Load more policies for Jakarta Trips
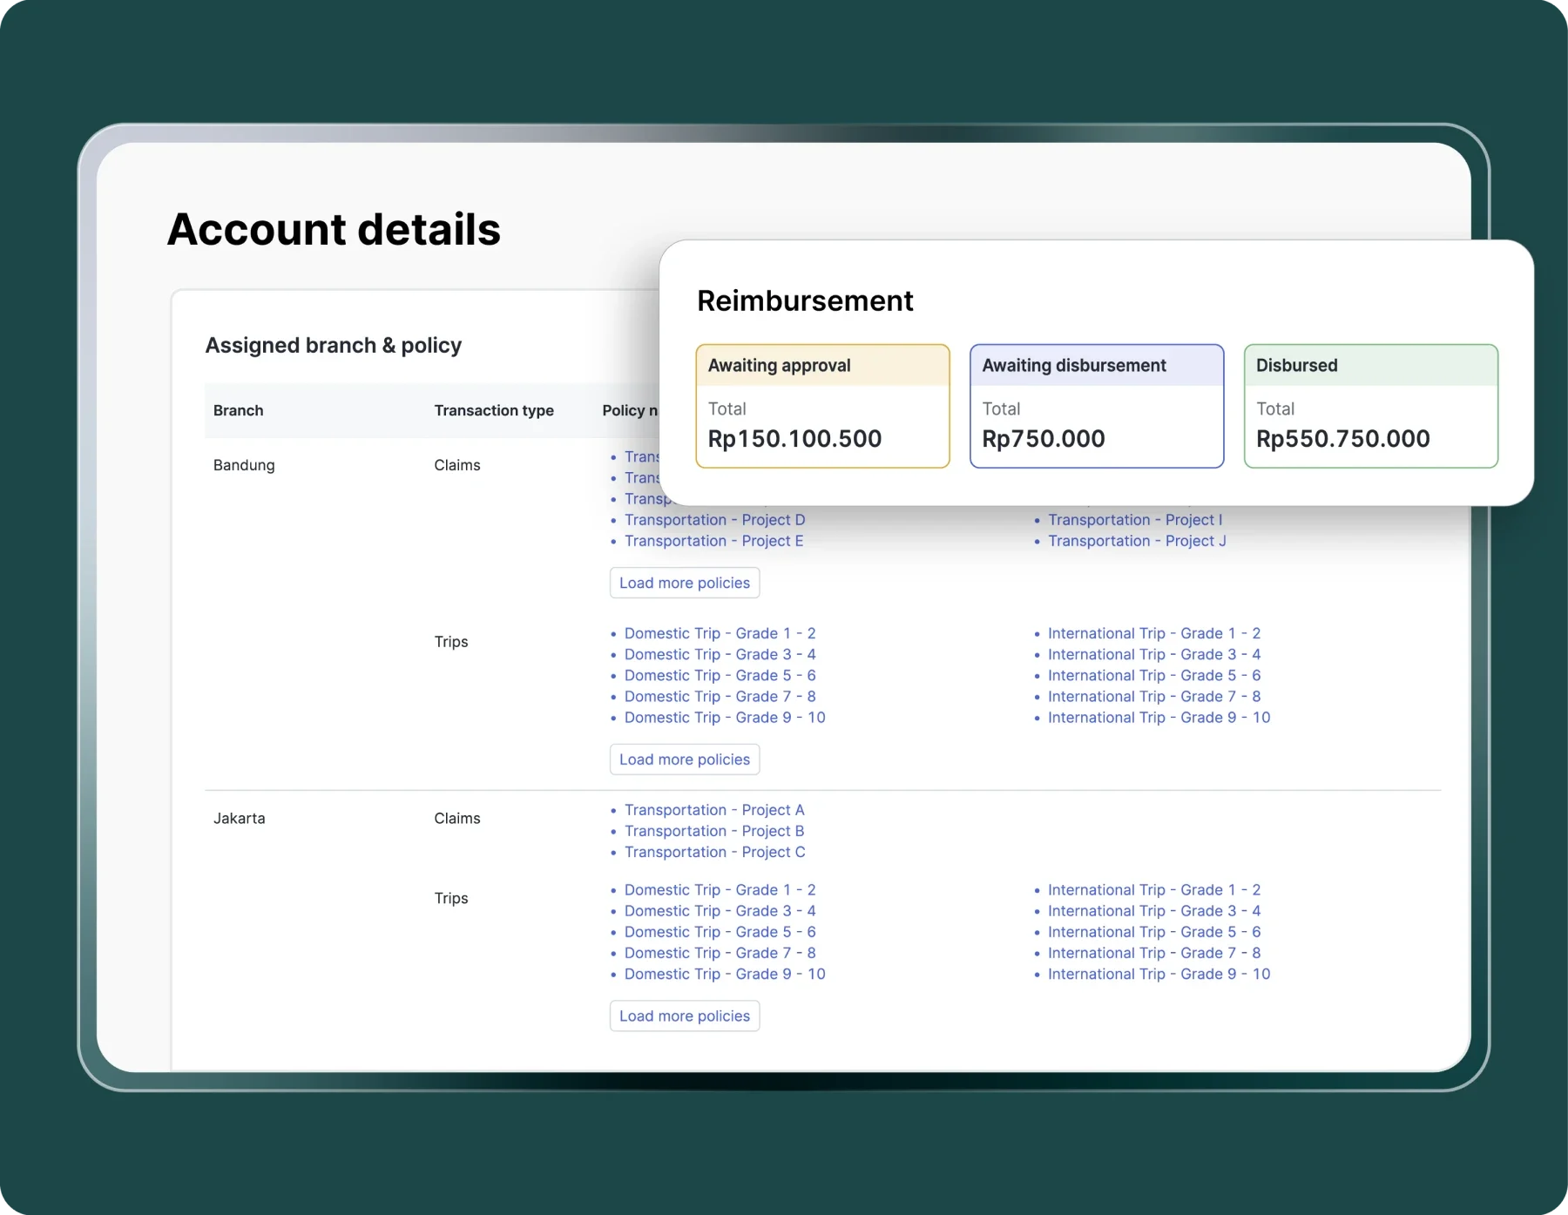Image resolution: width=1568 pixels, height=1215 pixels. pyautogui.click(x=684, y=1016)
